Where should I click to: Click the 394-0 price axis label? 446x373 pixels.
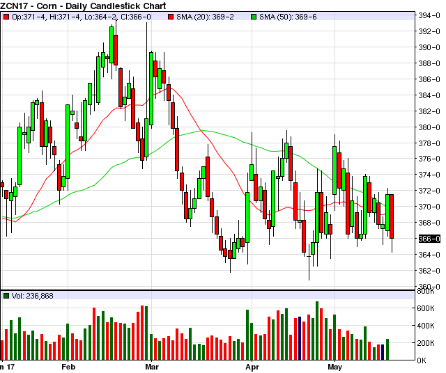click(429, 15)
